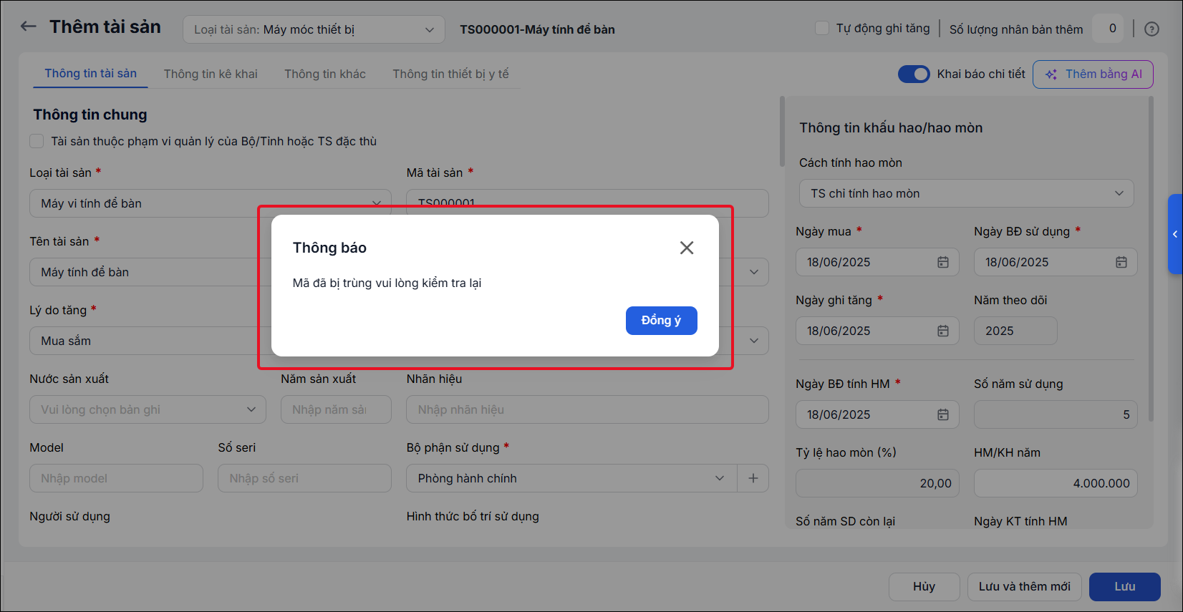Switch to Thông tin tài sản tab
This screenshot has width=1183, height=612.
pyautogui.click(x=90, y=74)
